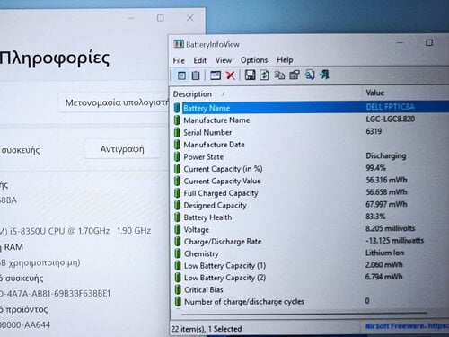449x337 pixels.
Task: Click the battery icon beside Chemistry
Action: [178, 253]
